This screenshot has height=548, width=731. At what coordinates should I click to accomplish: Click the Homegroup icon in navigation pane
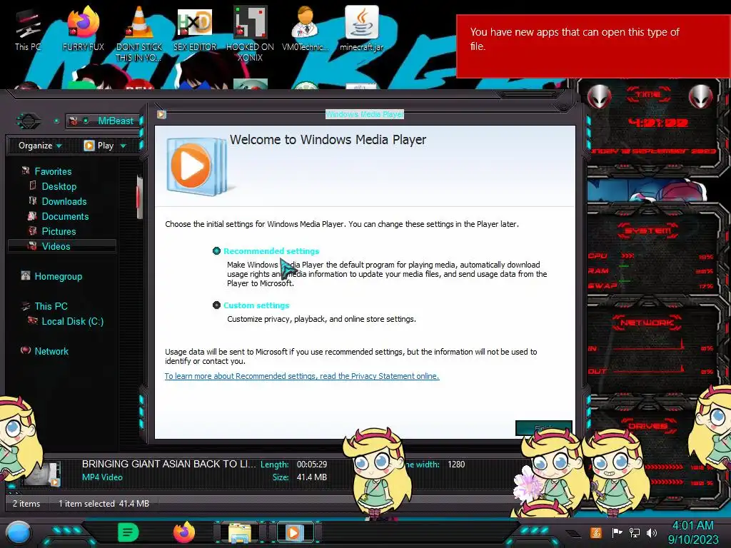[26, 276]
